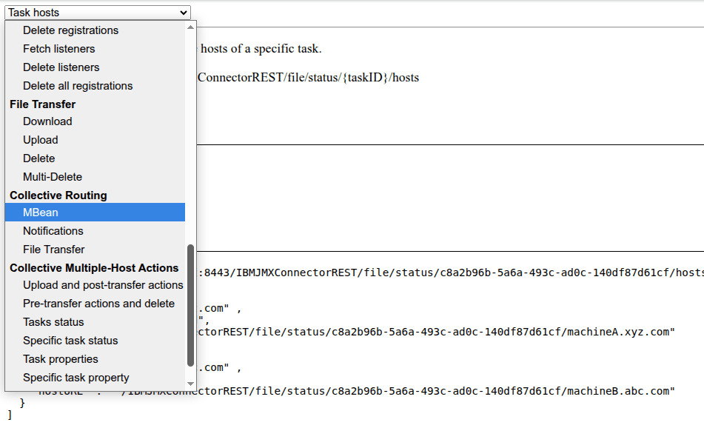Select Fetch listeners option
The height and width of the screenshot is (428, 704).
coord(58,49)
